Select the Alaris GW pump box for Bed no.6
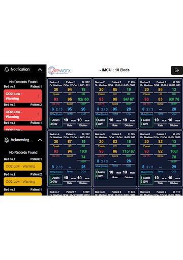Viewport: 183px width, 260px height. pyautogui.click(x=147, y=180)
